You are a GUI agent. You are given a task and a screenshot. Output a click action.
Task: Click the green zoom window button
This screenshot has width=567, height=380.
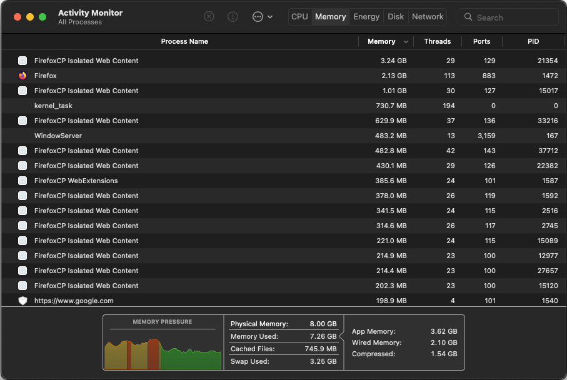[43, 17]
